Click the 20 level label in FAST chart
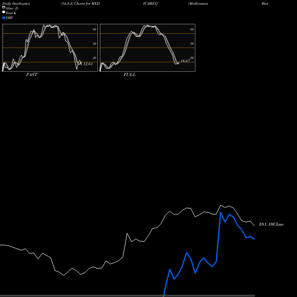Image resolution: width=297 pixels, height=297 pixels. tap(94, 58)
